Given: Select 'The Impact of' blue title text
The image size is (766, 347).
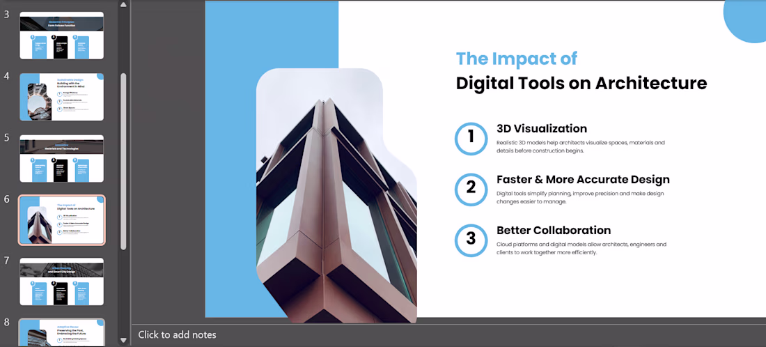Looking at the screenshot, I should pos(517,58).
